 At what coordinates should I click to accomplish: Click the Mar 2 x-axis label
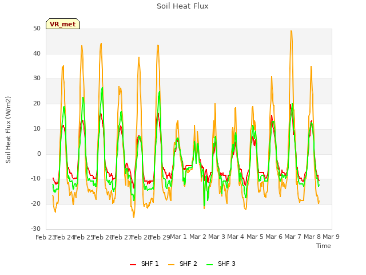pyautogui.click(x=197, y=237)
